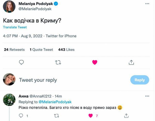
Task: Retweet the main tweet by Melaniya
Action: click(58, 62)
